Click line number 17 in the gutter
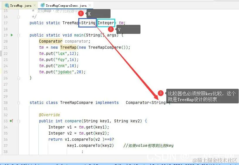This screenshot has height=165, width=239. 6,23
